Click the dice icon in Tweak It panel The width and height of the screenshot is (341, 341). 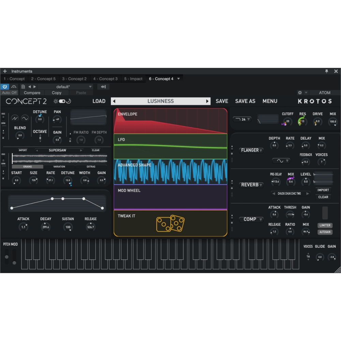click(x=170, y=223)
